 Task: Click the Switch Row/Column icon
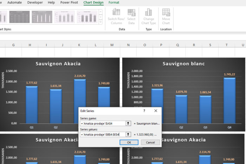116,12
